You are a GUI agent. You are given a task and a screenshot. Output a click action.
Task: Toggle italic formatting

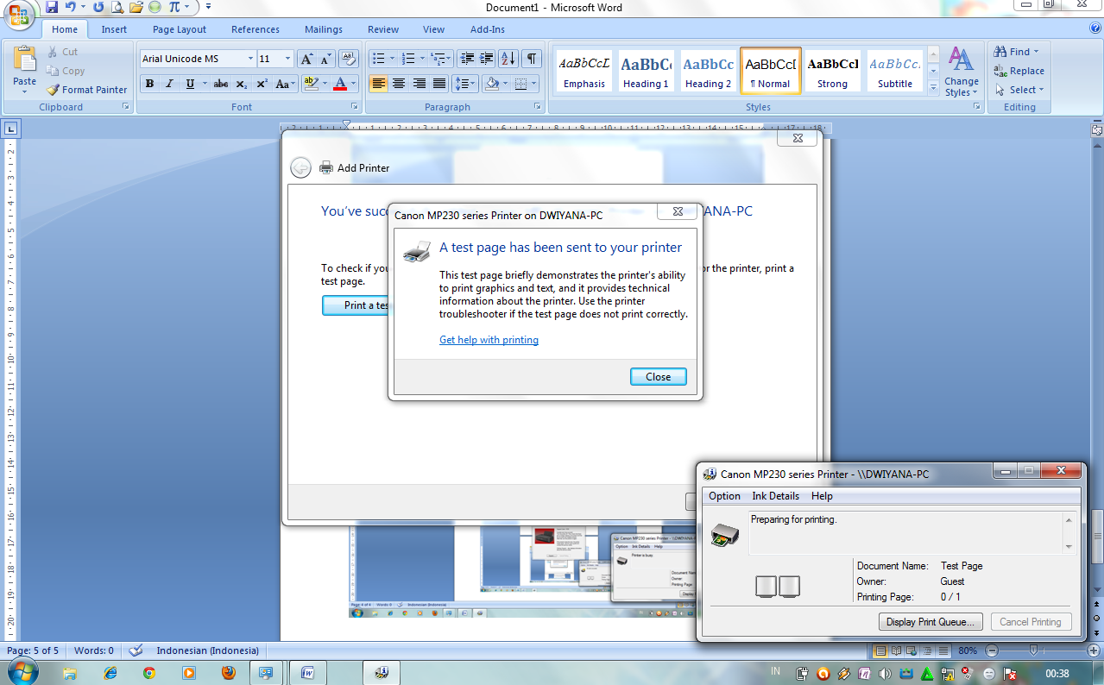pos(169,84)
